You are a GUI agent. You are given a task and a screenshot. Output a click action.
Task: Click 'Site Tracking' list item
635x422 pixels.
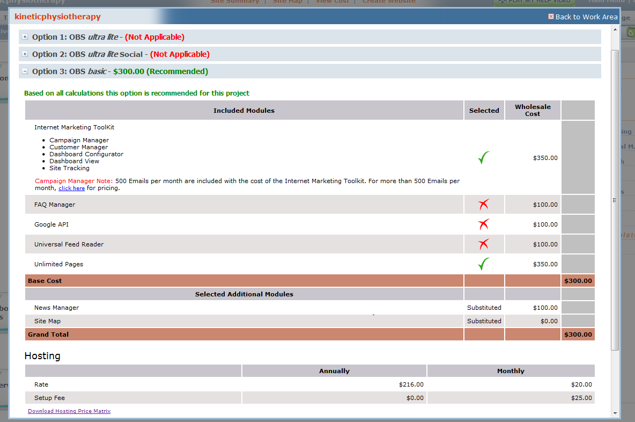tap(69, 168)
